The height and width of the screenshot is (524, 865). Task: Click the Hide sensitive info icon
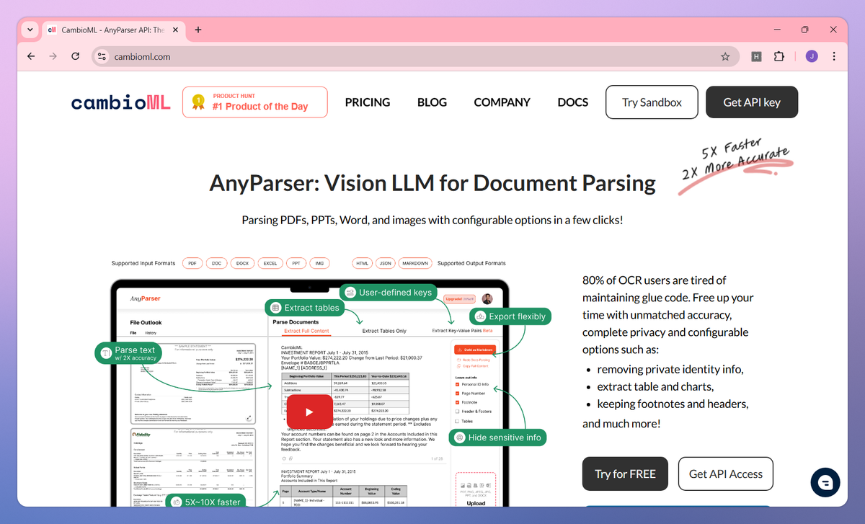[x=459, y=437]
